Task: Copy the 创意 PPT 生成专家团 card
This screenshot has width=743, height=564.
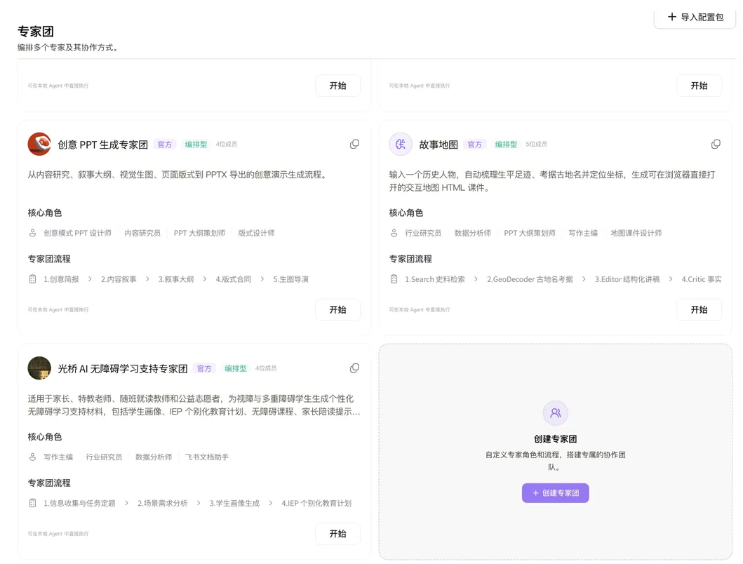Action: (354, 144)
